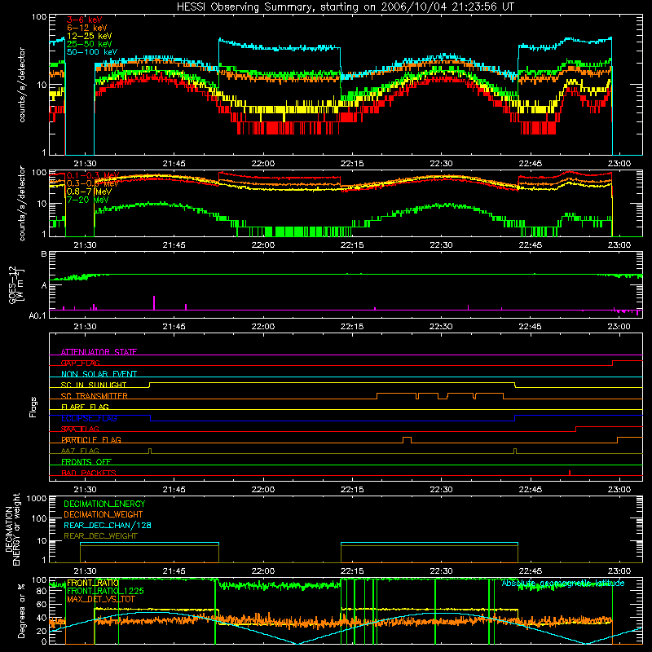Click the DECIMATION_ENERGY legend label
652x652 pixels.
click(104, 504)
